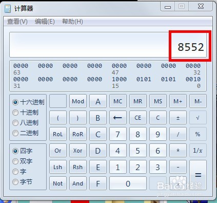Click the CE clear entry button
217x203 pixels.
(x=138, y=118)
